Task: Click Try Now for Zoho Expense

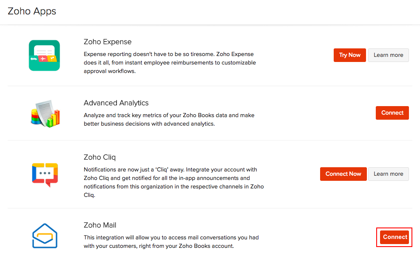Action: coord(349,55)
